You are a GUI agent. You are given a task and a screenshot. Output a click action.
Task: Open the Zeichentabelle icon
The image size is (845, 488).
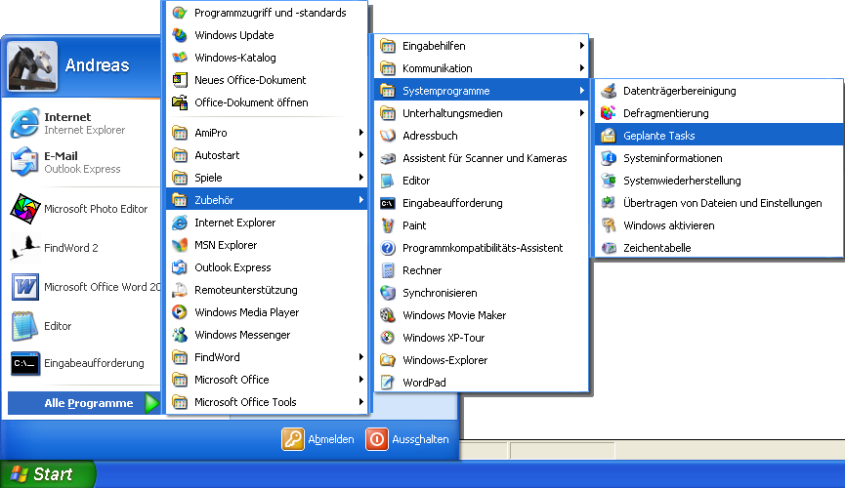pyautogui.click(x=609, y=248)
